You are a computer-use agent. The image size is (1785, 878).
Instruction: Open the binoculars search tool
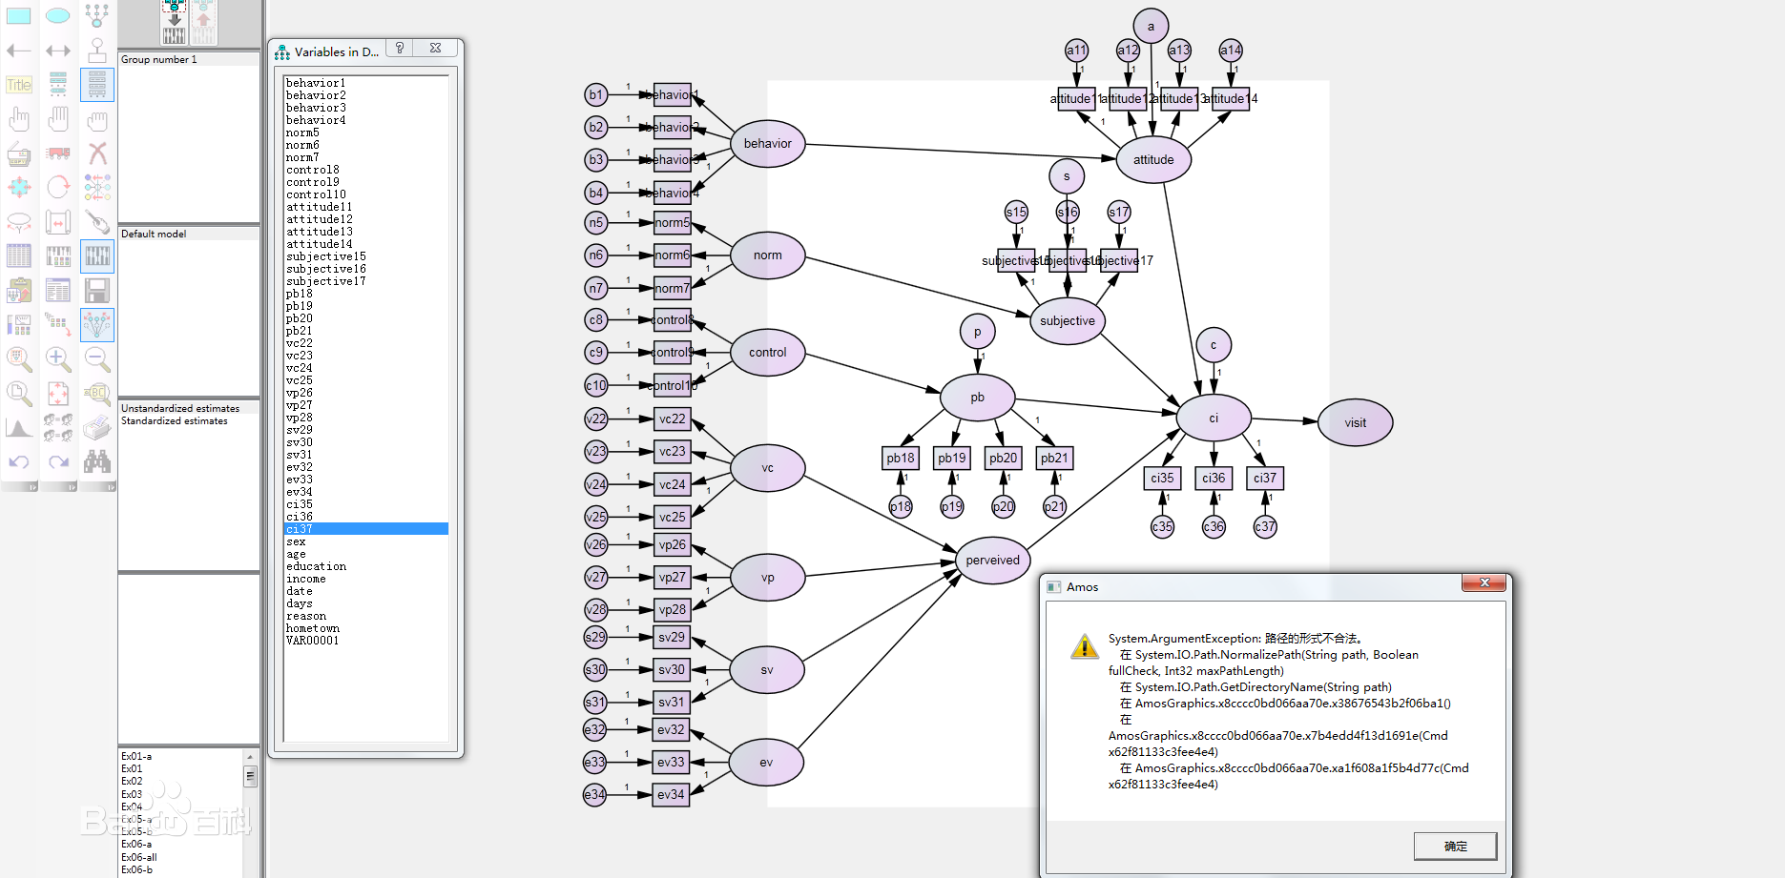(97, 462)
